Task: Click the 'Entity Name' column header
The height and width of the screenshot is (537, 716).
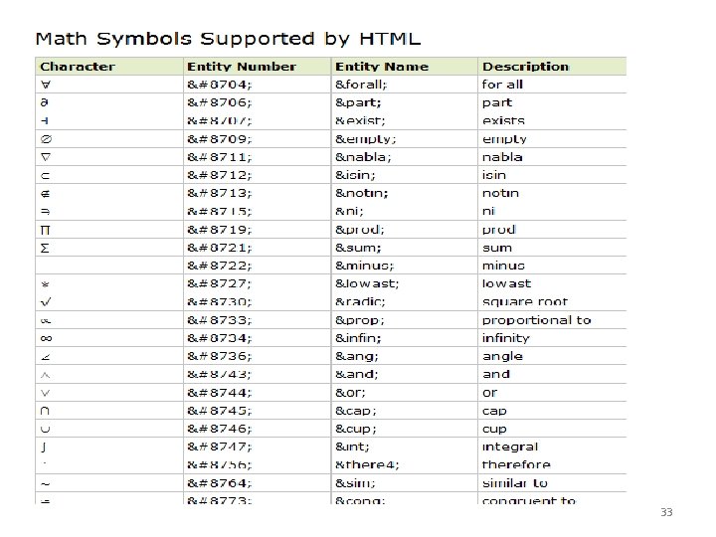Action: click(x=382, y=67)
